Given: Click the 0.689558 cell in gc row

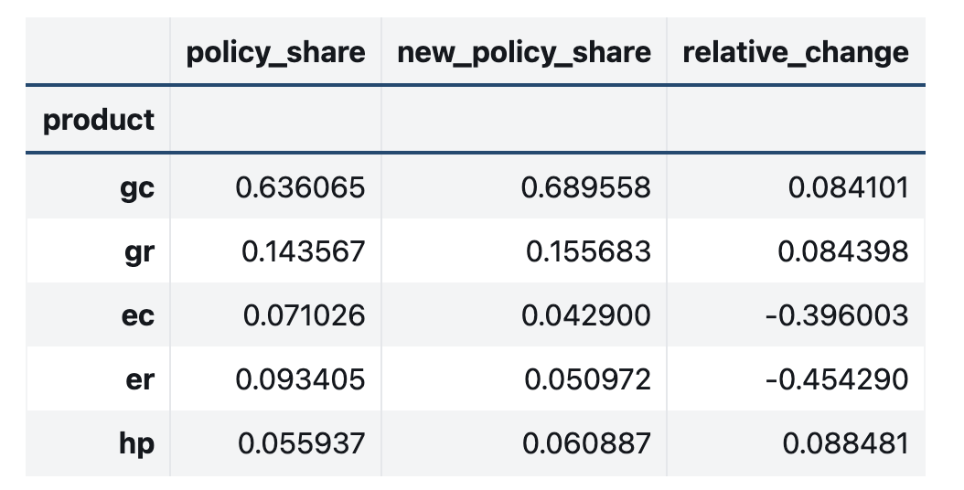Looking at the screenshot, I should click(x=585, y=187).
